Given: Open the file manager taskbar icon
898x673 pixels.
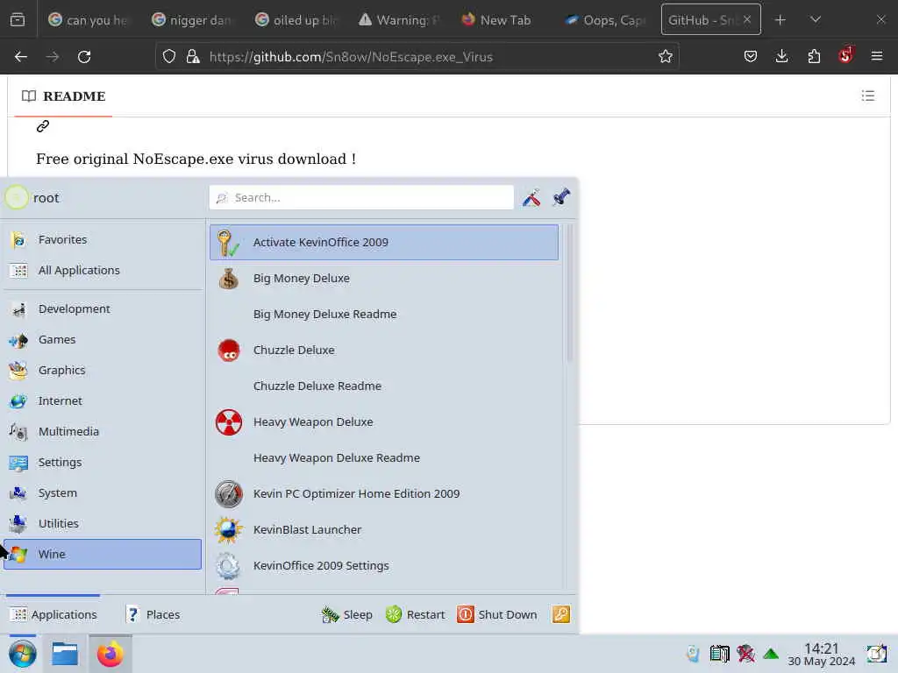Looking at the screenshot, I should (x=65, y=654).
